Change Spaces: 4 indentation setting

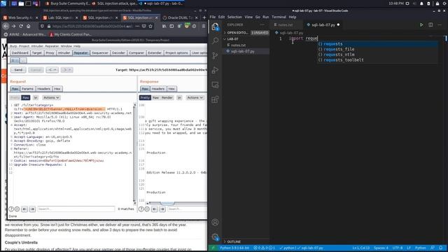pyautogui.click(x=381, y=248)
